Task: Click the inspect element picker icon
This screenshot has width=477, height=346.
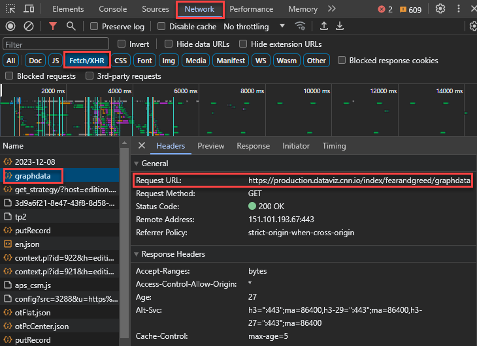Action: [10, 9]
